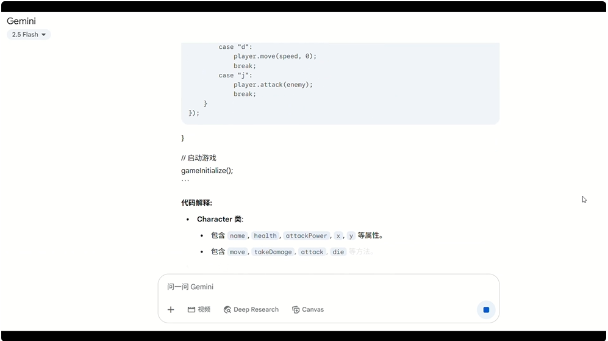Click the health property code chip
608x341 pixels.
265,235
